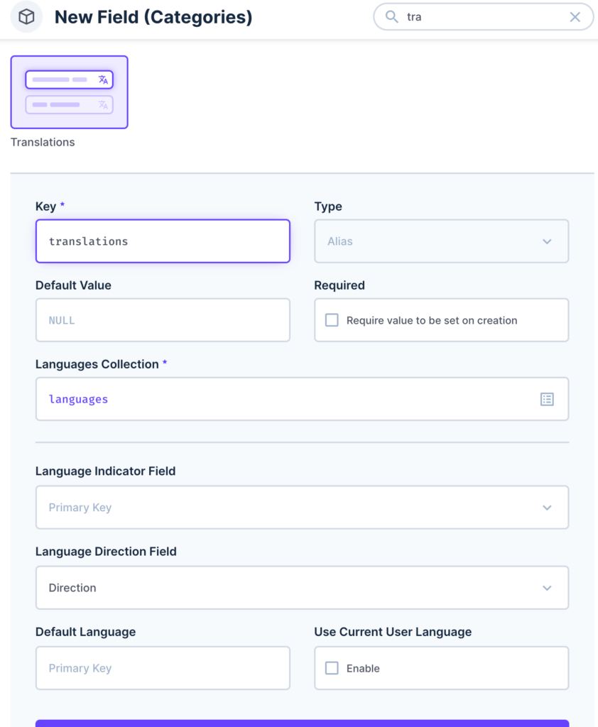Click the purple button at the bottom

[x=302, y=723]
